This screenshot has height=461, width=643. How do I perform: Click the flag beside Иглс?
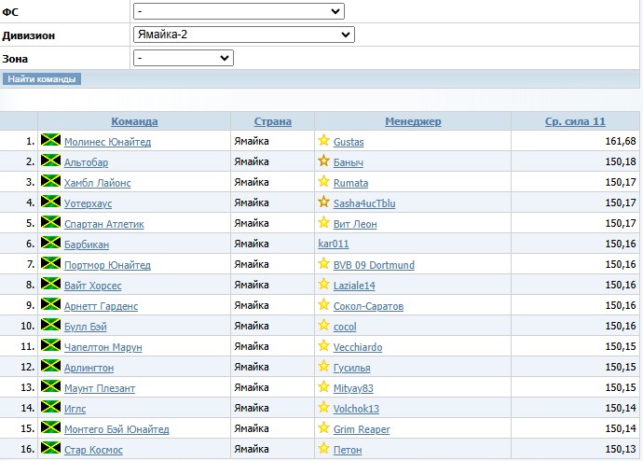coord(50,407)
